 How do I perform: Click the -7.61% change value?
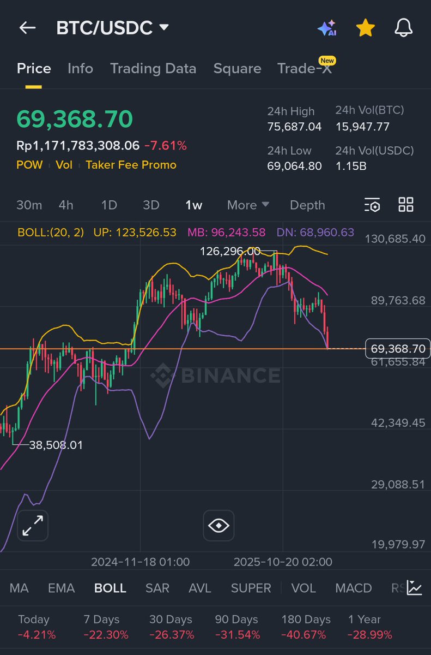tap(166, 146)
